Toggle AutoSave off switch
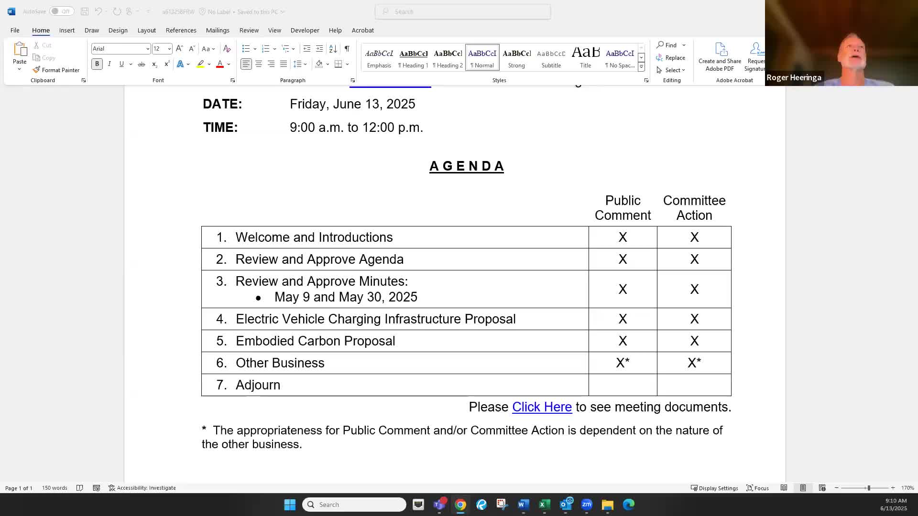The image size is (918, 516). (61, 11)
